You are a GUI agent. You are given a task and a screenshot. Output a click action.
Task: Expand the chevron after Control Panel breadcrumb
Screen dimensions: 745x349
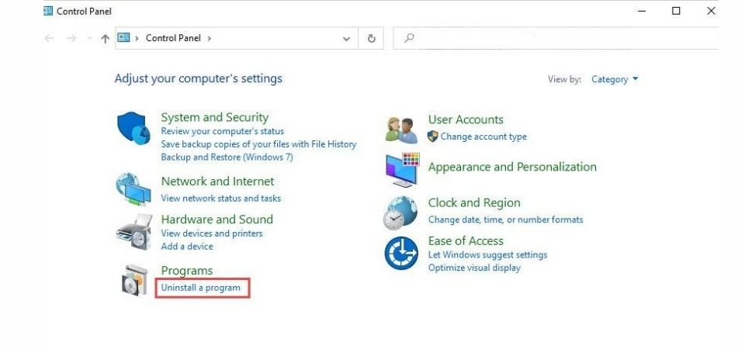pyautogui.click(x=209, y=38)
